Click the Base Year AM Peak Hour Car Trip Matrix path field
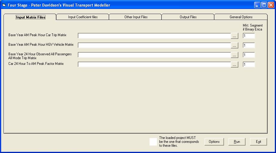Screen dimensions: 276x153 tap(154, 36)
